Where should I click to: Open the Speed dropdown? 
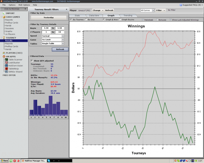pyautogui.click(x=63, y=36)
